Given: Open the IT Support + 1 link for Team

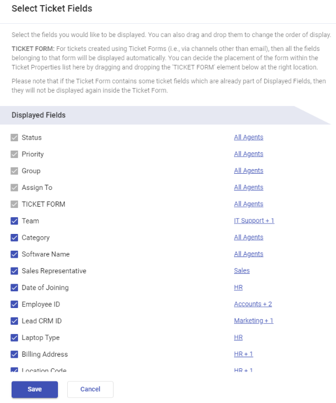Looking at the screenshot, I should pyautogui.click(x=254, y=221).
